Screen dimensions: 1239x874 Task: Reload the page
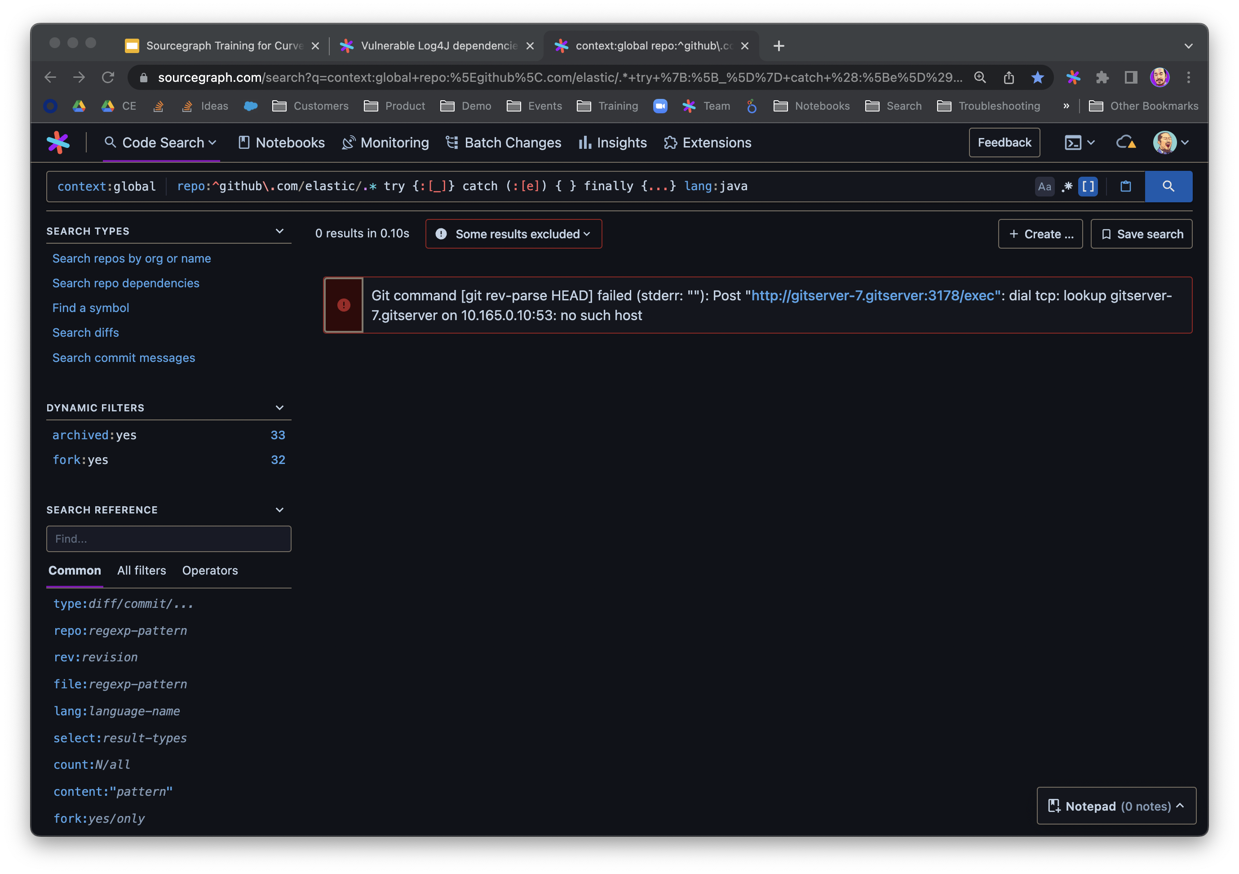108,77
